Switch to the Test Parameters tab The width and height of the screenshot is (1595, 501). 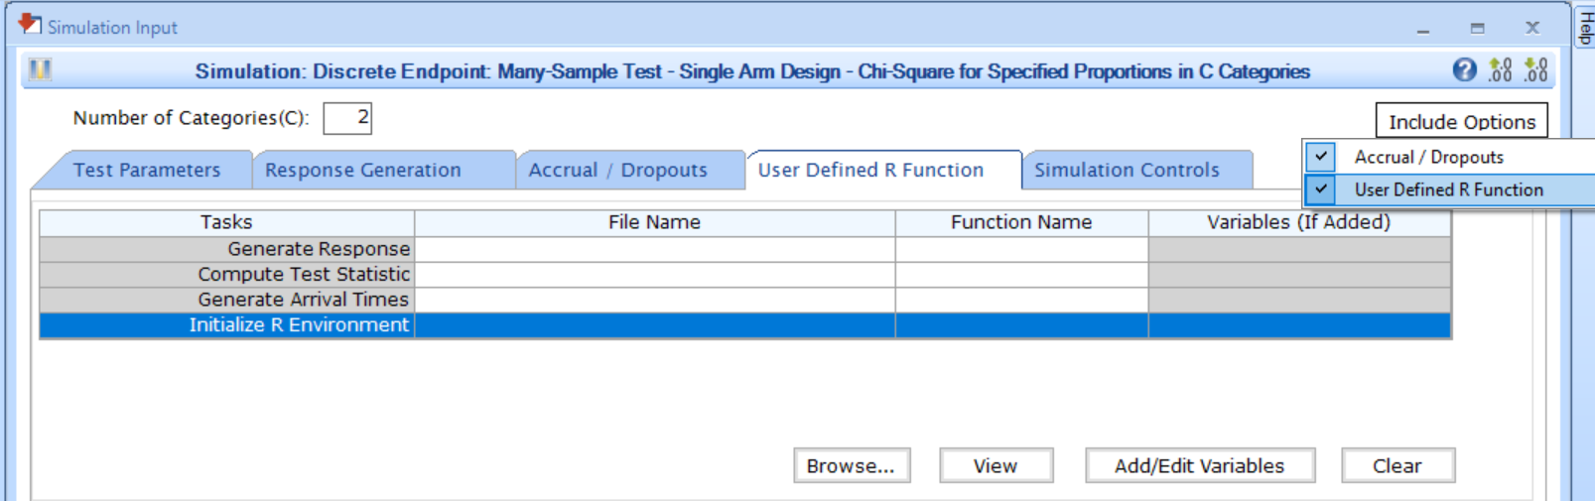click(146, 171)
